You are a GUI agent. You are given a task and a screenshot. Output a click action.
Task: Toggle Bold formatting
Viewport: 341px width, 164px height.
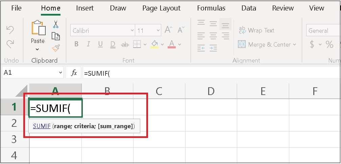click(x=76, y=44)
